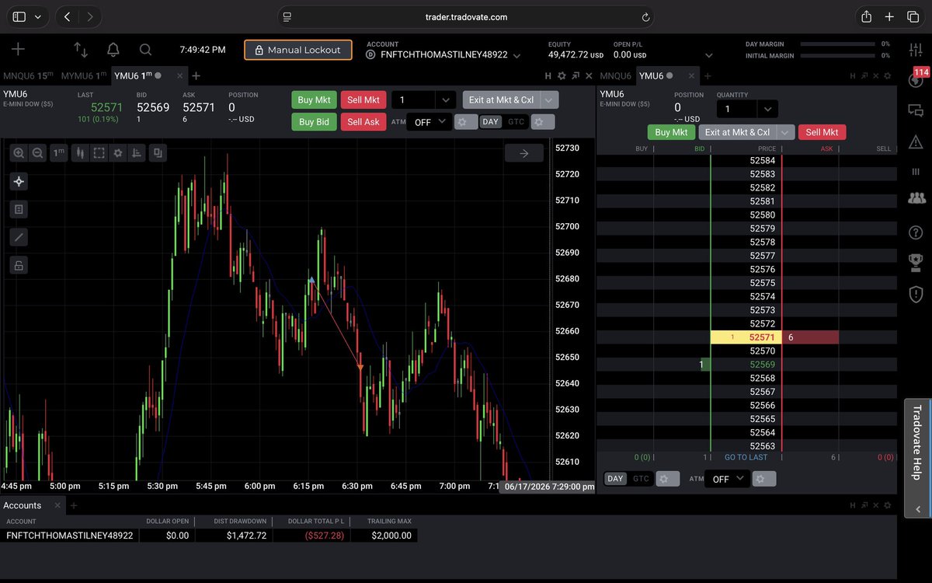932x583 pixels.
Task: Open DOM panel ATM OFF dropdown
Action: 728,479
